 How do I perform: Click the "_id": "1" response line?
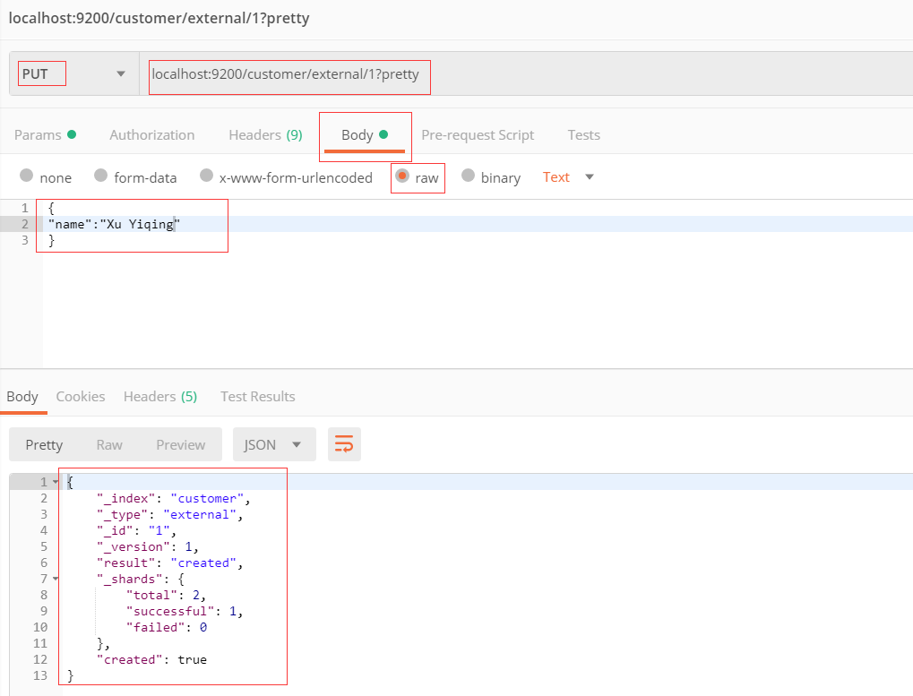pyautogui.click(x=136, y=530)
